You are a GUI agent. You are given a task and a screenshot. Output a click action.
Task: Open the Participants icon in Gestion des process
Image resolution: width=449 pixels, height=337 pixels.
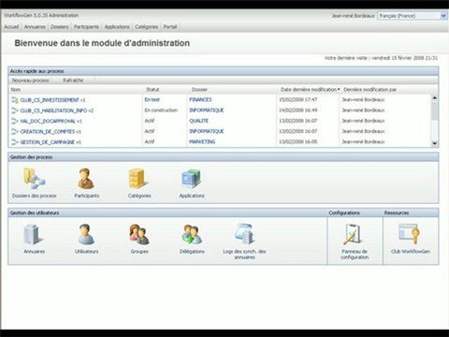pyautogui.click(x=86, y=178)
